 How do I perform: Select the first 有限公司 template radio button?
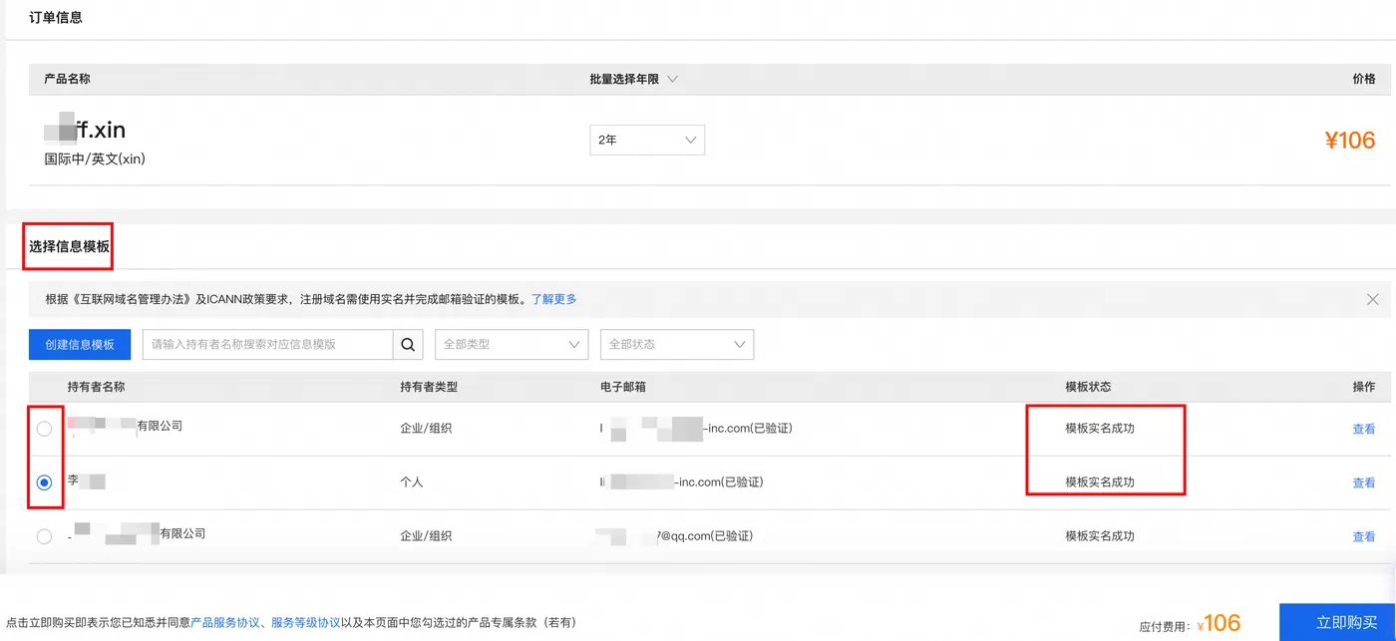[x=44, y=429]
